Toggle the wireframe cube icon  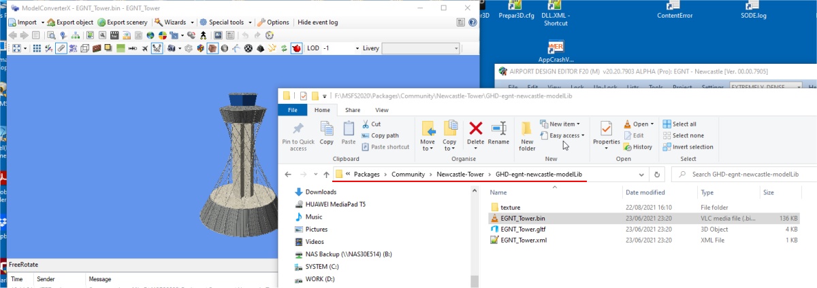tap(84, 48)
